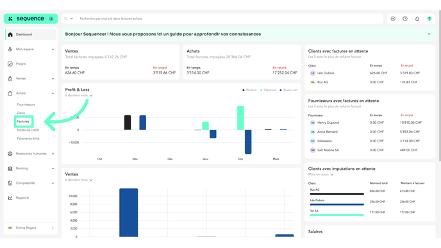Open Factures under Achats

23,122
